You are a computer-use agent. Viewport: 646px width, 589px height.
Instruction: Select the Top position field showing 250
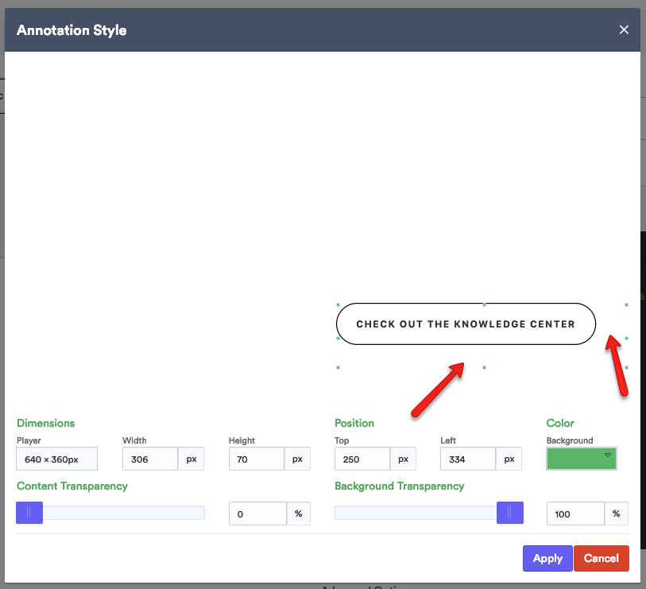click(362, 459)
